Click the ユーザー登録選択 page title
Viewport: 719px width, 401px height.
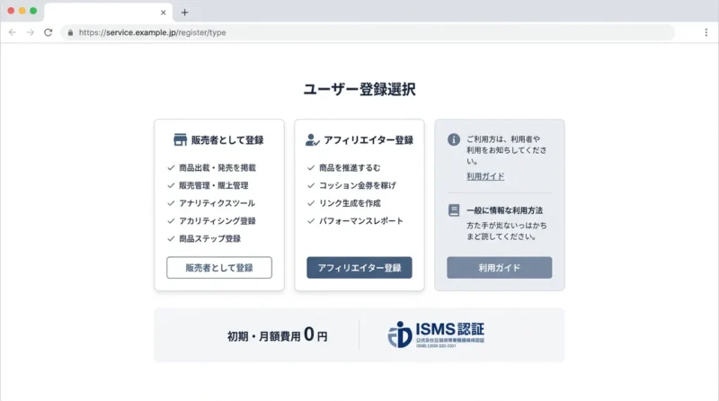click(359, 89)
